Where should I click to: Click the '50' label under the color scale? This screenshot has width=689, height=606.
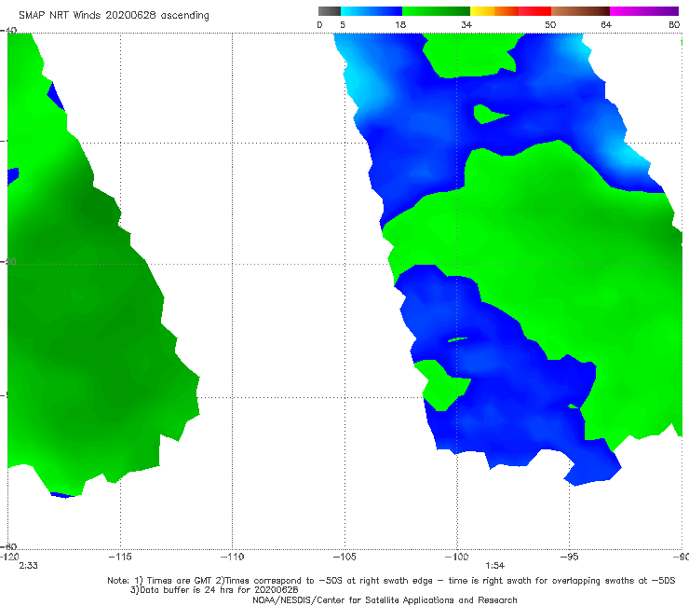pos(550,24)
